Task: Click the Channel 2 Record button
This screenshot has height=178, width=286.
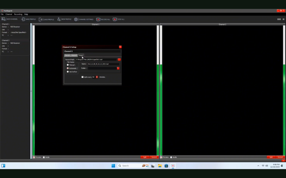Action: (x=280, y=157)
